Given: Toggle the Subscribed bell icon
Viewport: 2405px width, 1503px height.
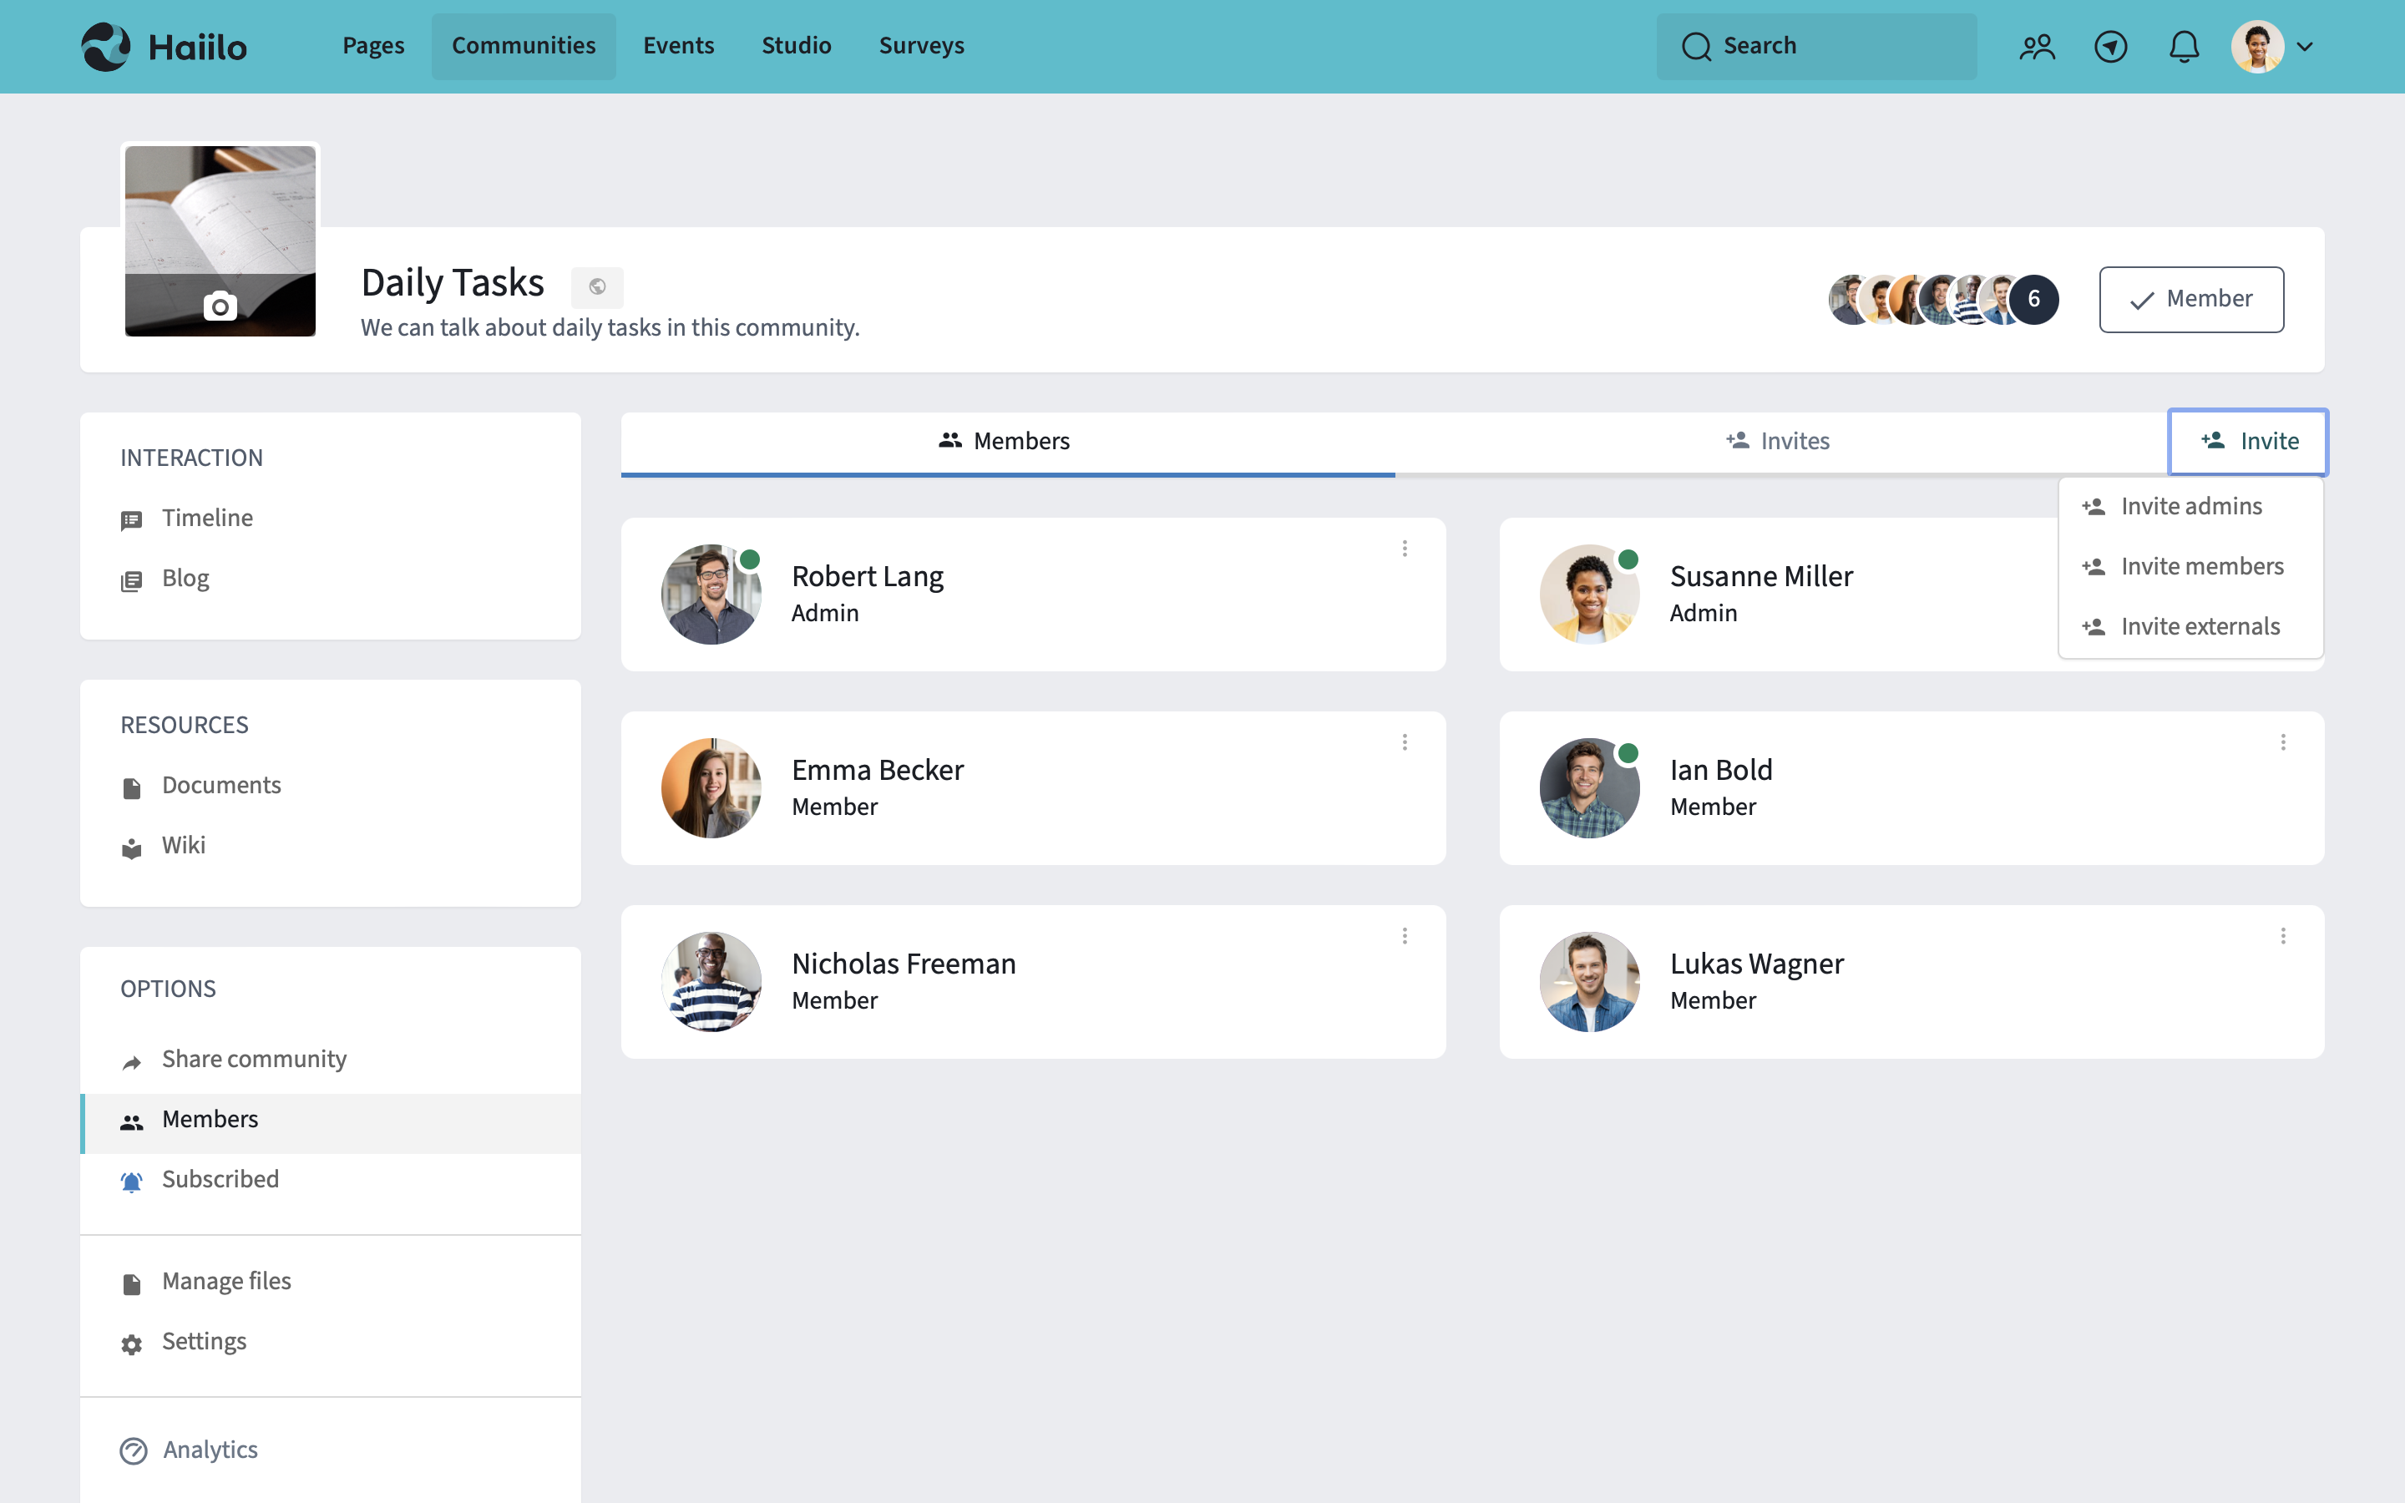Looking at the screenshot, I should [131, 1182].
